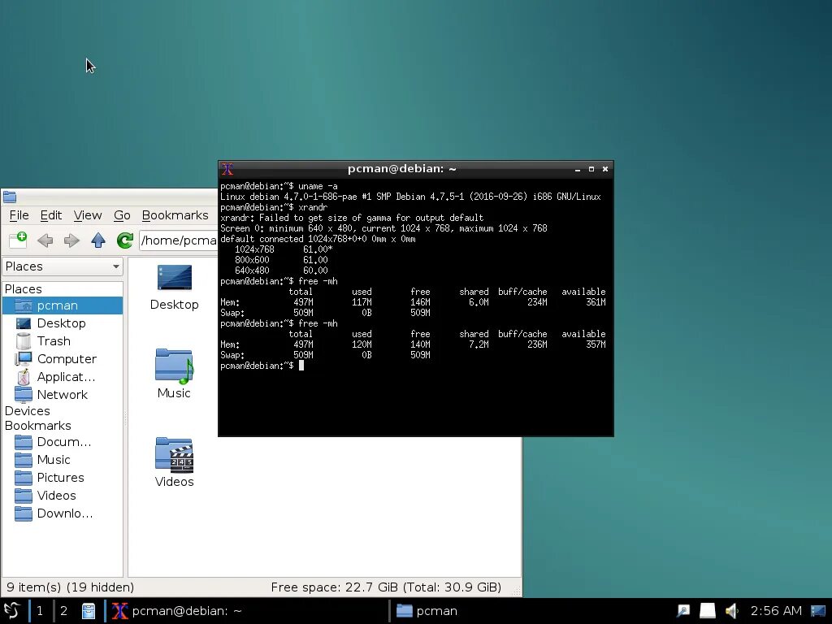832x624 pixels.
Task: Open Computer in Places sidebar
Action: click(63, 359)
